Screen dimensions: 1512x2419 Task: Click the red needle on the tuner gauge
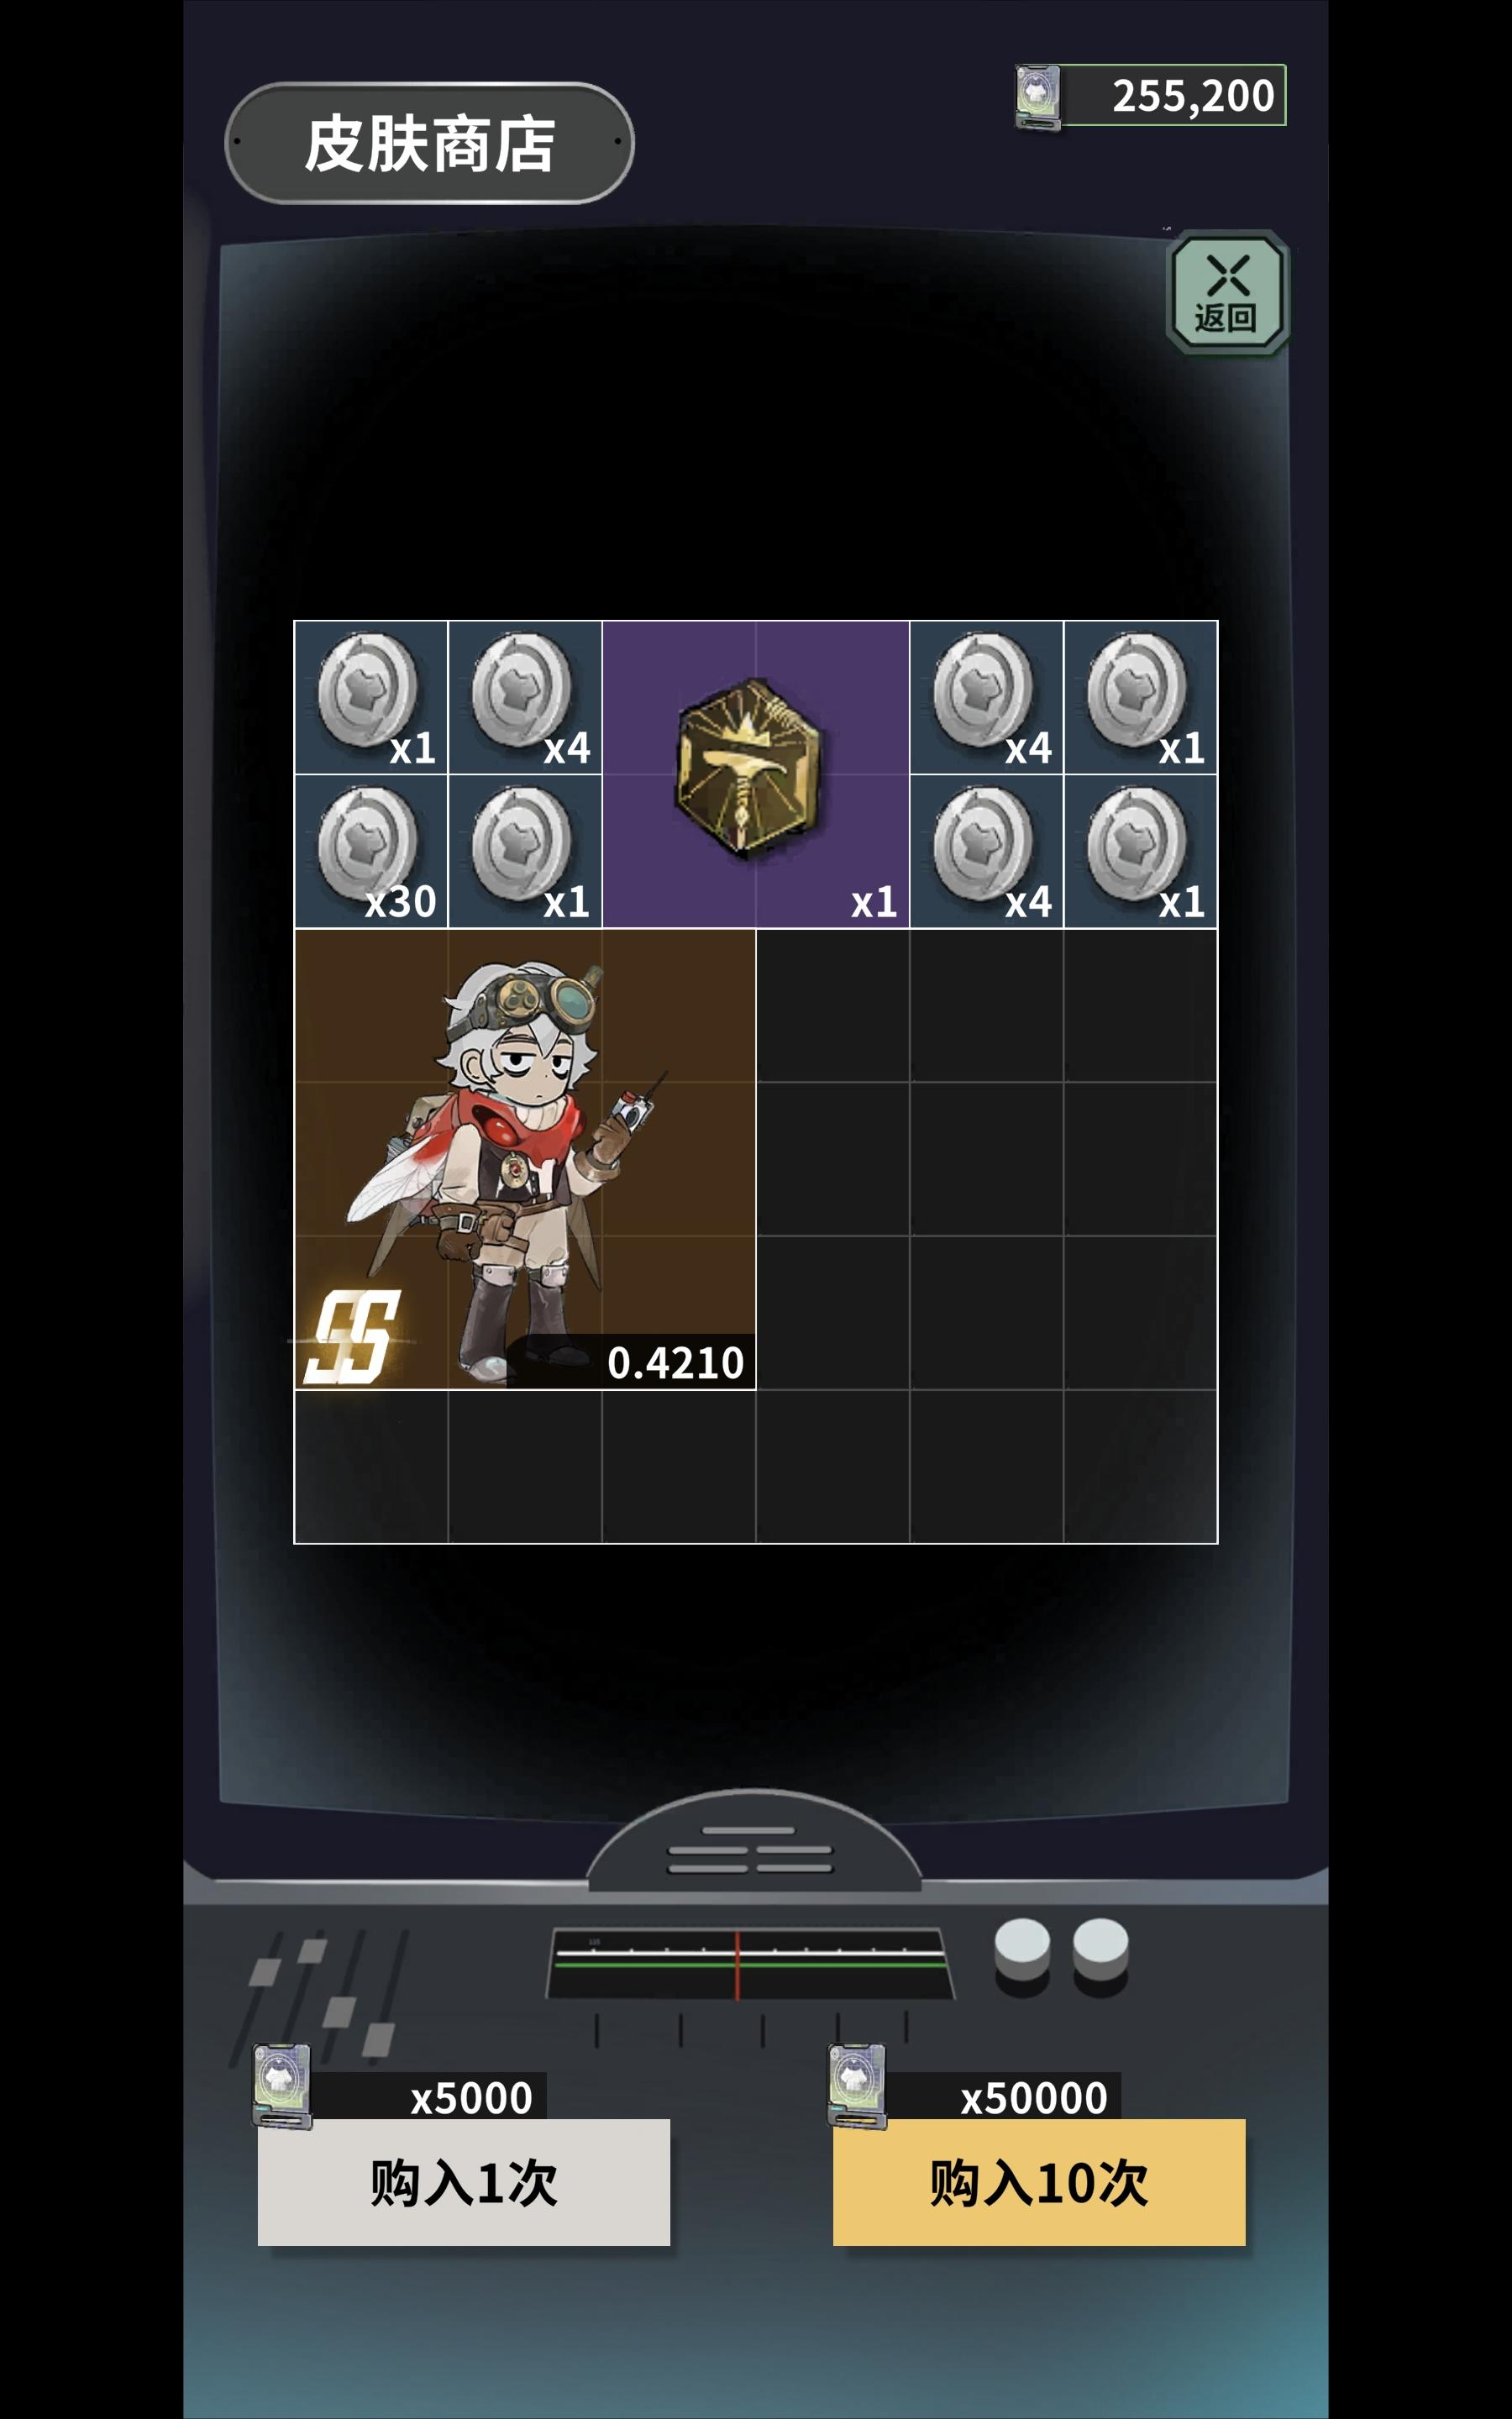(x=738, y=1965)
